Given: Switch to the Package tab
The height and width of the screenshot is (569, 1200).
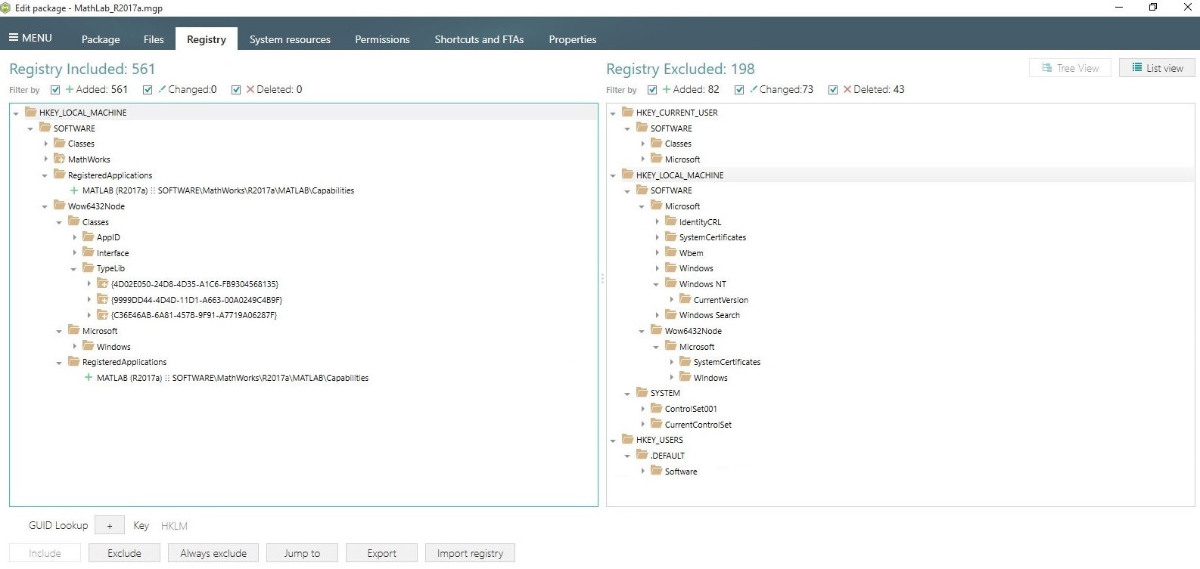Looking at the screenshot, I should (101, 39).
